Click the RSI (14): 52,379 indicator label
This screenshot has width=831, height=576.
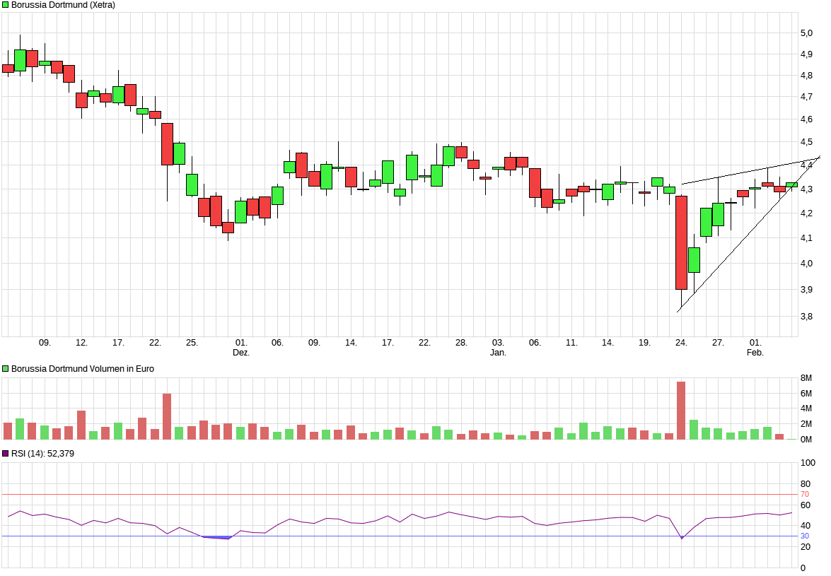tap(42, 454)
